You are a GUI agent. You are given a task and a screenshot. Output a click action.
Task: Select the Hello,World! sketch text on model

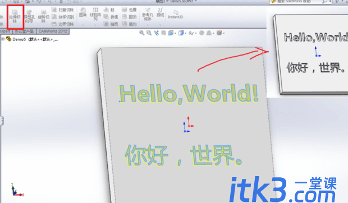point(189,94)
